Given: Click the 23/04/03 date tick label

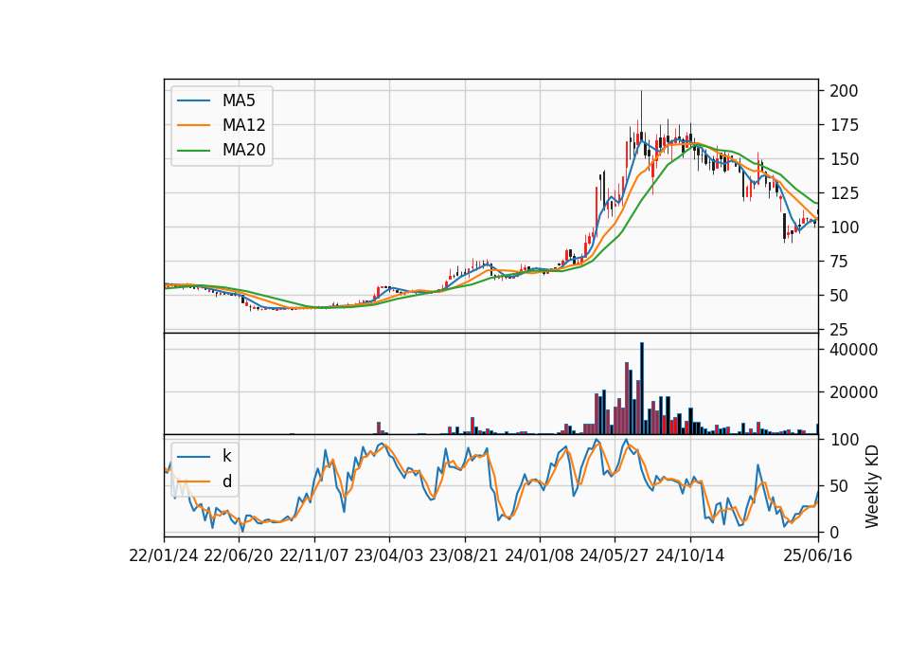Looking at the screenshot, I should (x=389, y=555).
